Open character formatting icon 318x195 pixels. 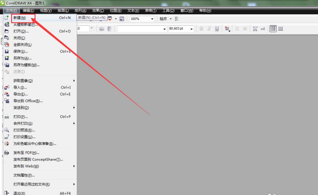pos(255,29)
